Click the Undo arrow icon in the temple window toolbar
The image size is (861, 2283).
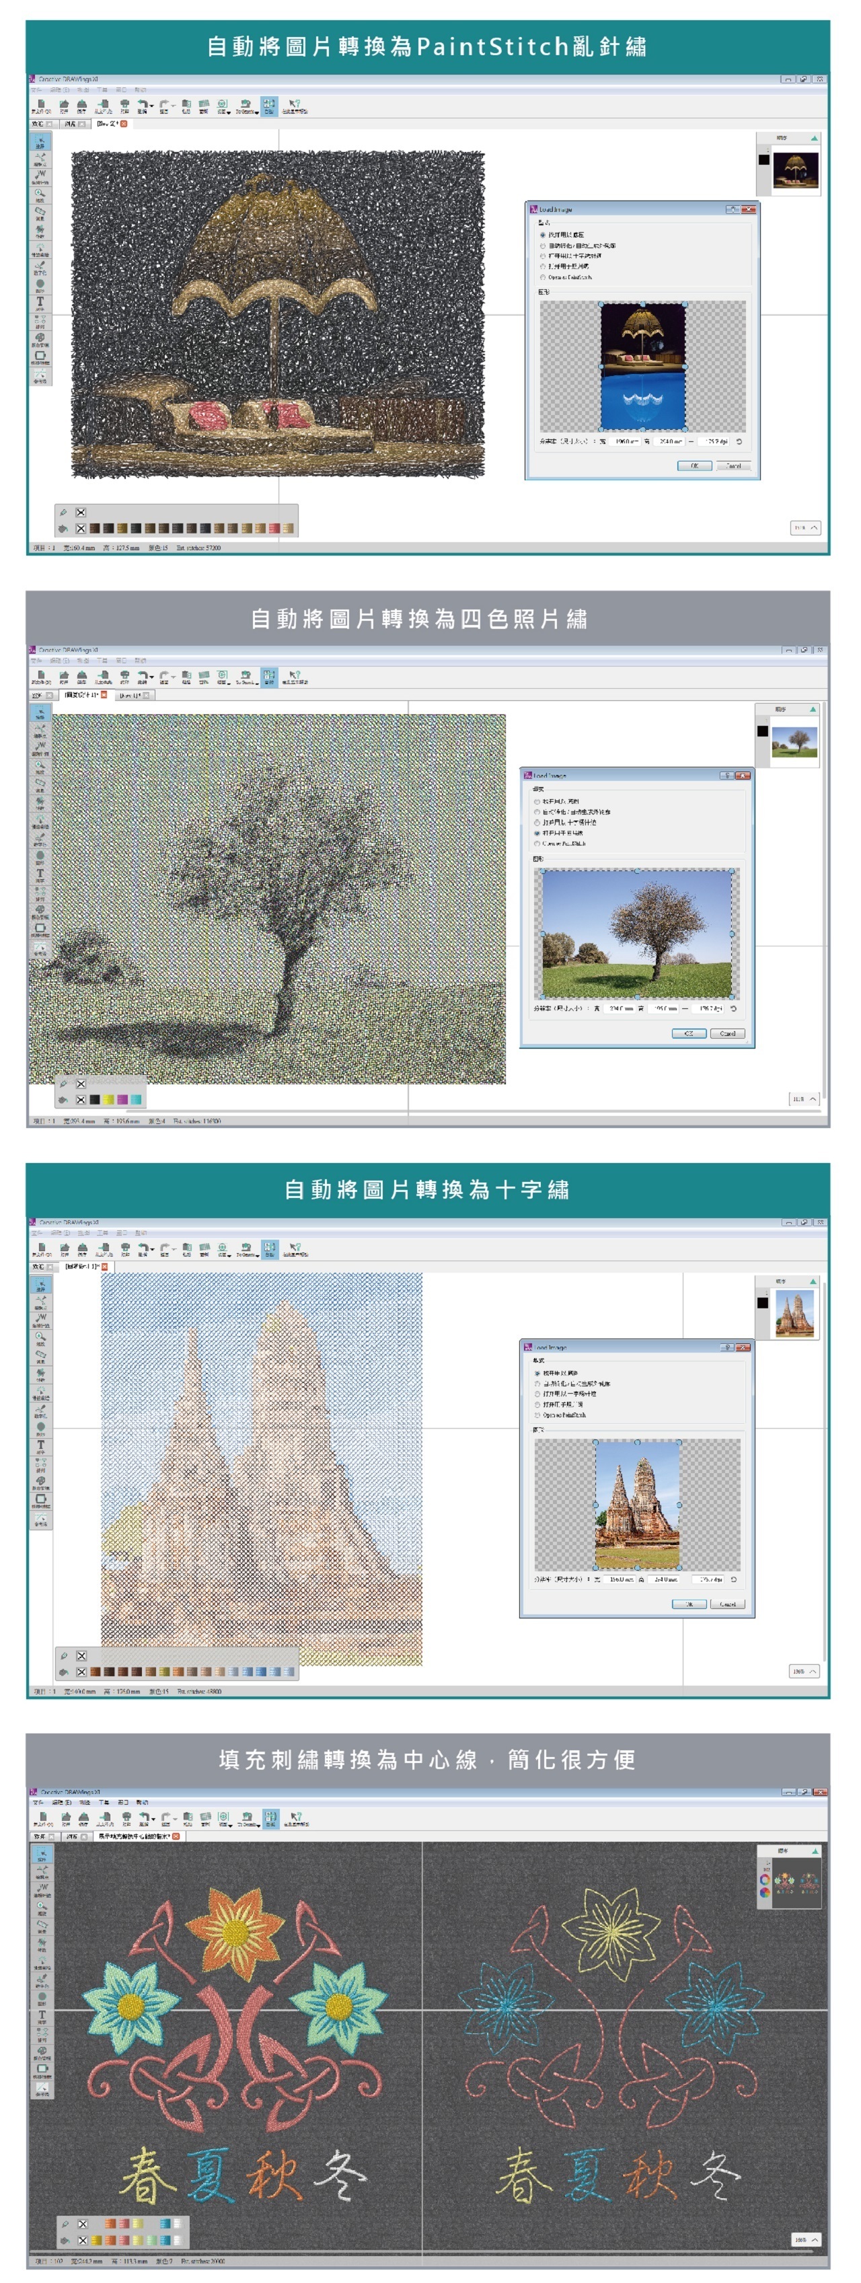143,1248
